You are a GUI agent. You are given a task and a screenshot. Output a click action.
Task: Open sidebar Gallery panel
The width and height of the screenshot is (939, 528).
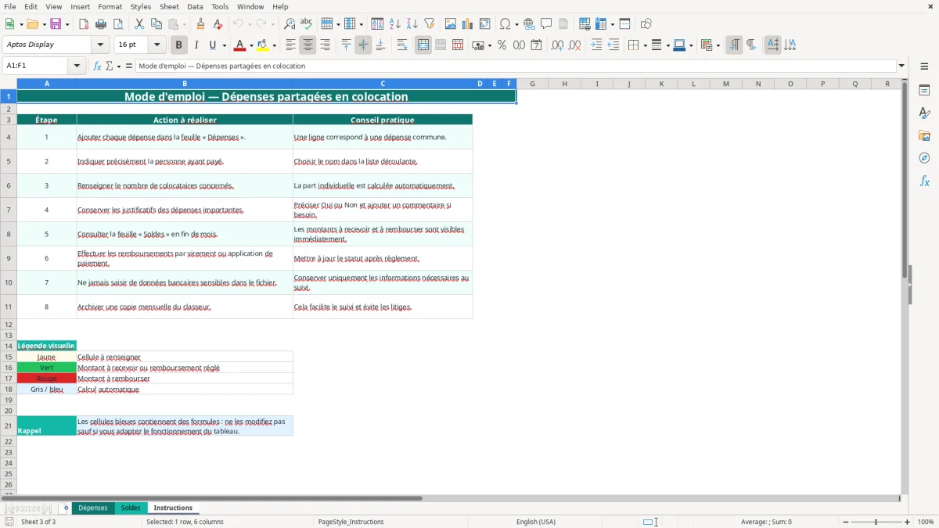point(924,135)
